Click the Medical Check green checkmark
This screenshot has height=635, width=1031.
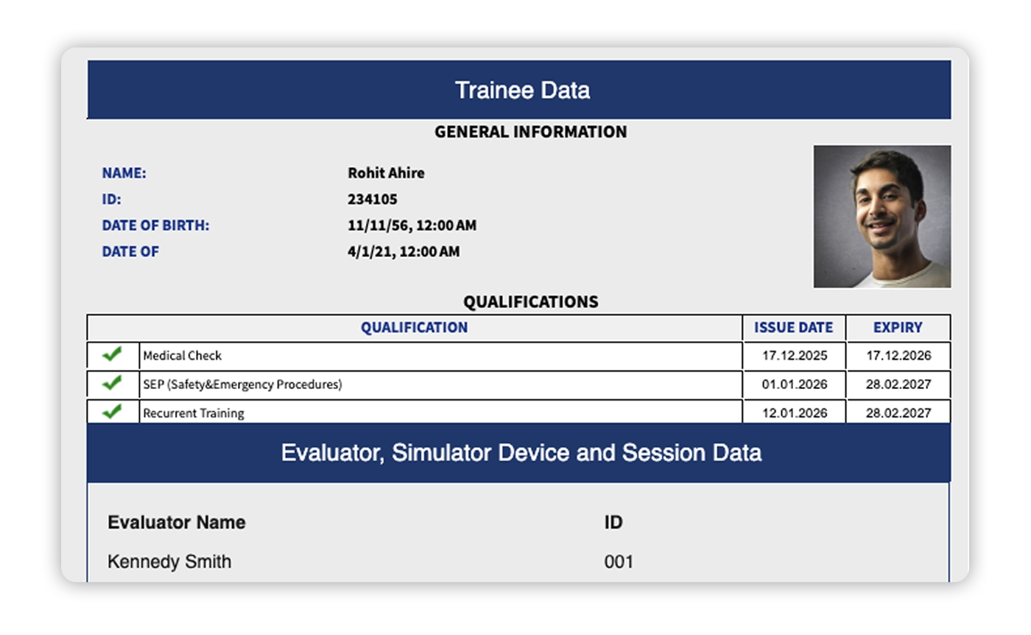[112, 355]
